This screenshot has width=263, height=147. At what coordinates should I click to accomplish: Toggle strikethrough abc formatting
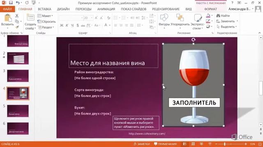[x=83, y=25]
